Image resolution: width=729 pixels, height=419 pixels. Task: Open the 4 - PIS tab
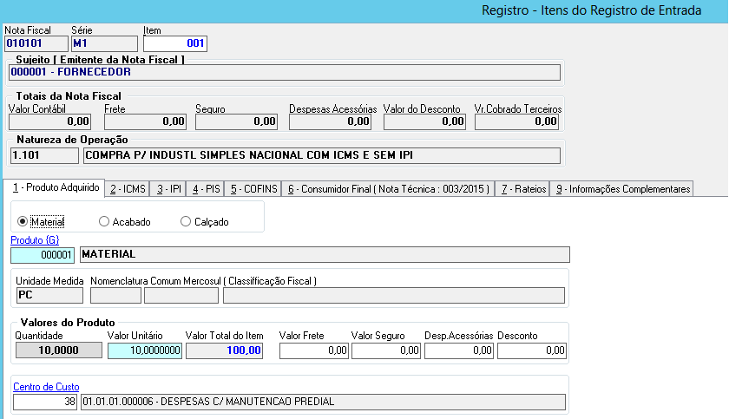click(206, 189)
